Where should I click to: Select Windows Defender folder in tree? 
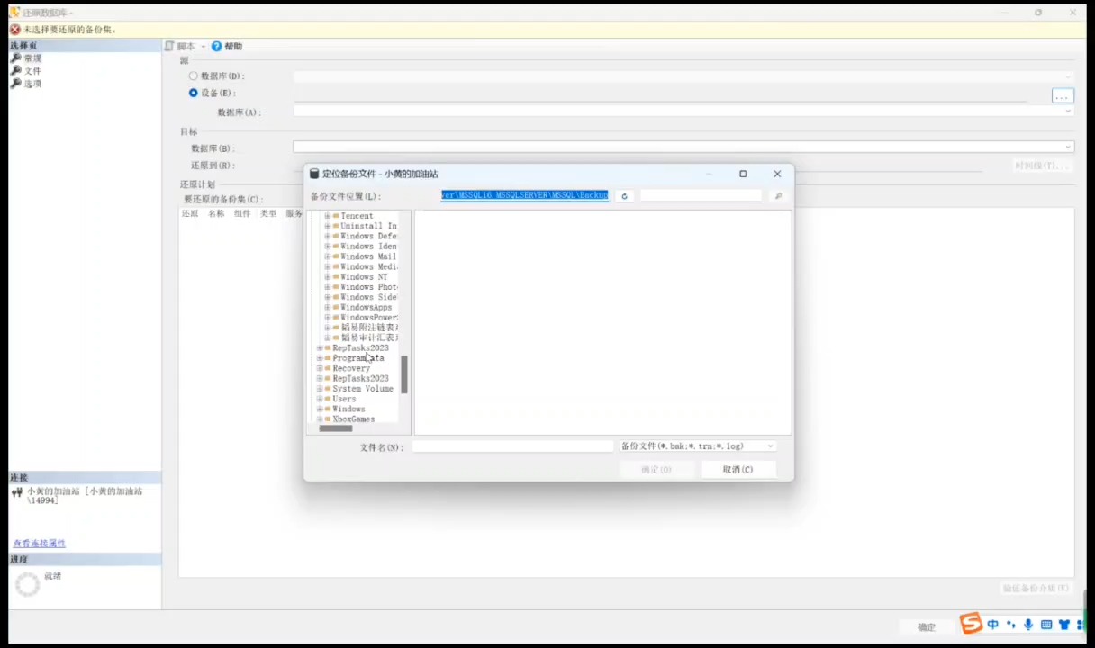tap(368, 236)
